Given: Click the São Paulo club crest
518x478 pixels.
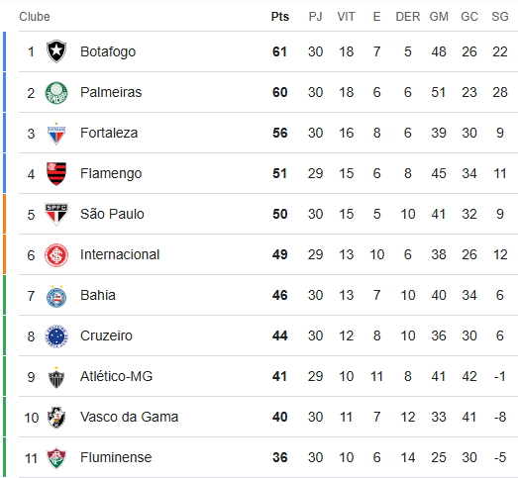Looking at the screenshot, I should tap(56, 214).
